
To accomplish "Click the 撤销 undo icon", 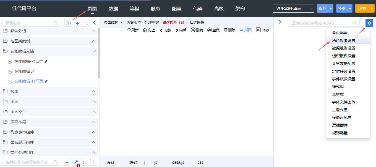I will pos(193,30).
